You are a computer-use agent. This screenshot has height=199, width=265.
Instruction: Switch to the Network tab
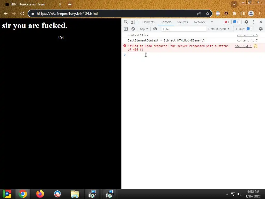tap(200, 22)
